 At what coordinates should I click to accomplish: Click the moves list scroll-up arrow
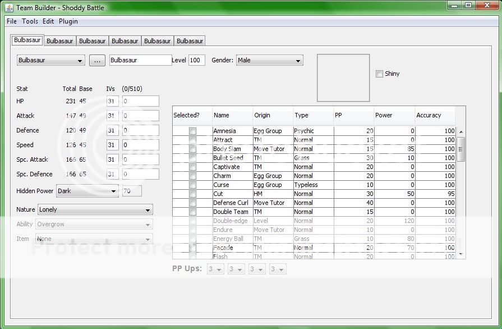click(461, 132)
